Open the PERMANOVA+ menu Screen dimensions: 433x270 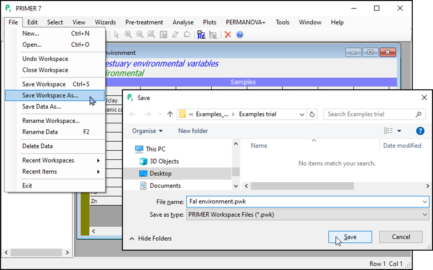(x=246, y=22)
